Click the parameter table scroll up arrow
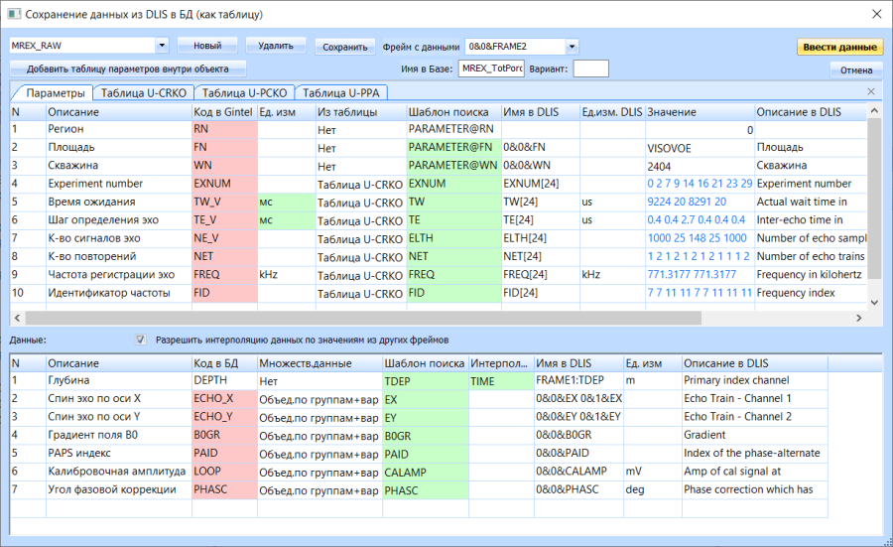893x547 pixels. [x=875, y=111]
